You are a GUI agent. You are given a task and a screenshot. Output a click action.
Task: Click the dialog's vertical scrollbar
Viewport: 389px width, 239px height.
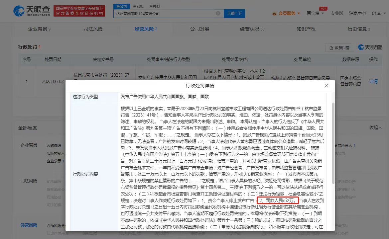[x=333, y=143]
